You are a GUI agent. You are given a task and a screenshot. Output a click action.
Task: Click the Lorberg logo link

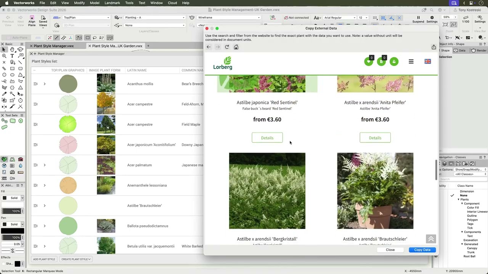click(x=223, y=63)
